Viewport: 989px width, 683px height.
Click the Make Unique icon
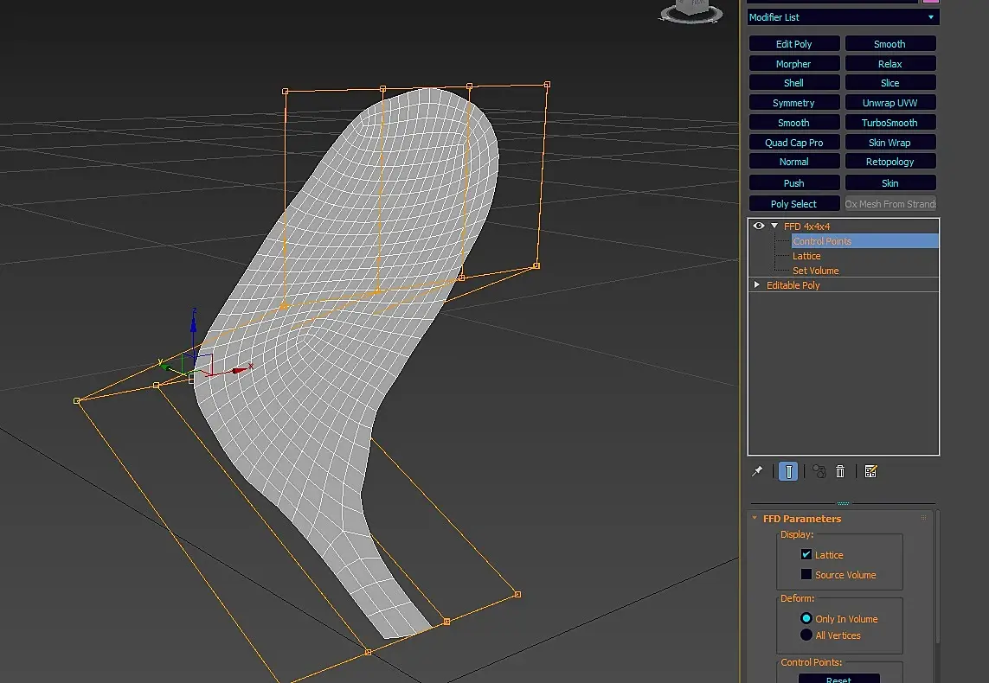[x=819, y=471]
